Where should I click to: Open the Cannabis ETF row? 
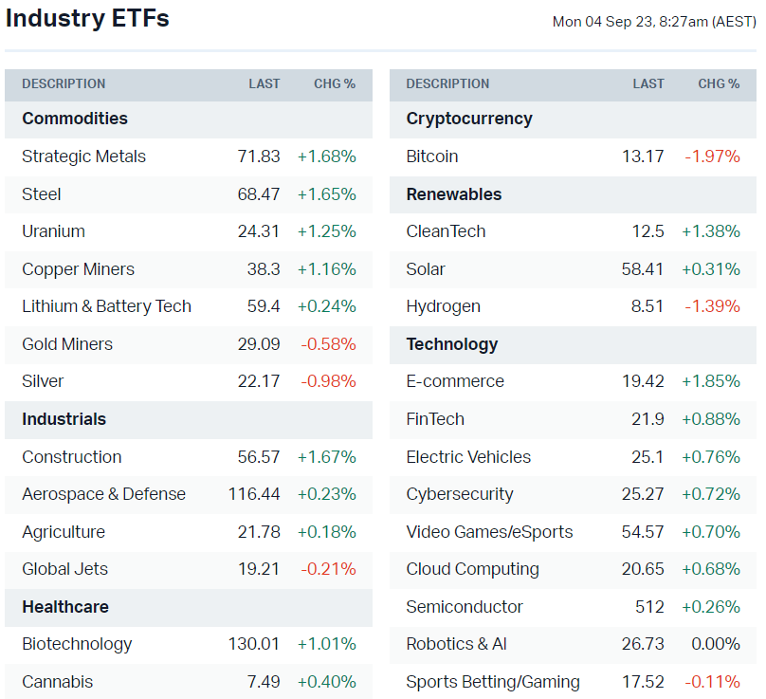(58, 682)
